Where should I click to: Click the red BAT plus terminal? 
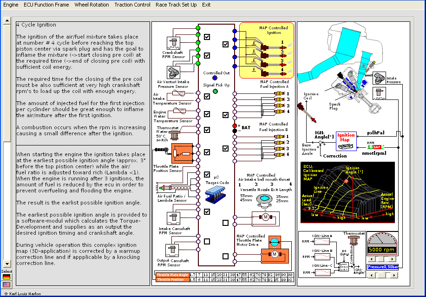[x=235, y=126]
